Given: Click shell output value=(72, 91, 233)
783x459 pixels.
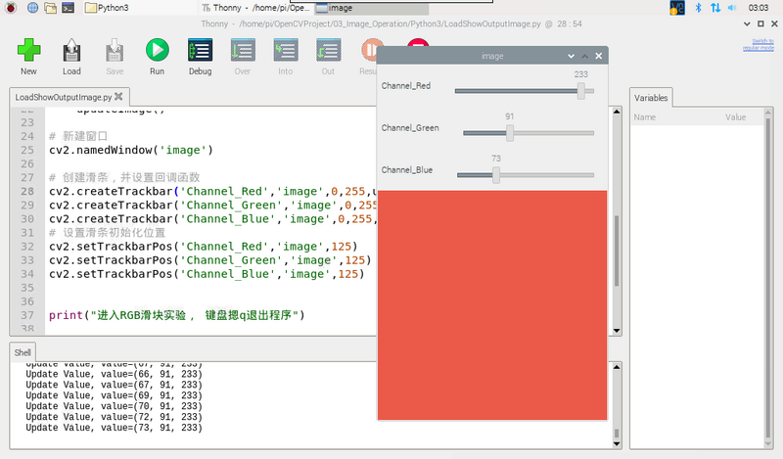Looking at the screenshot, I should coord(114,417).
